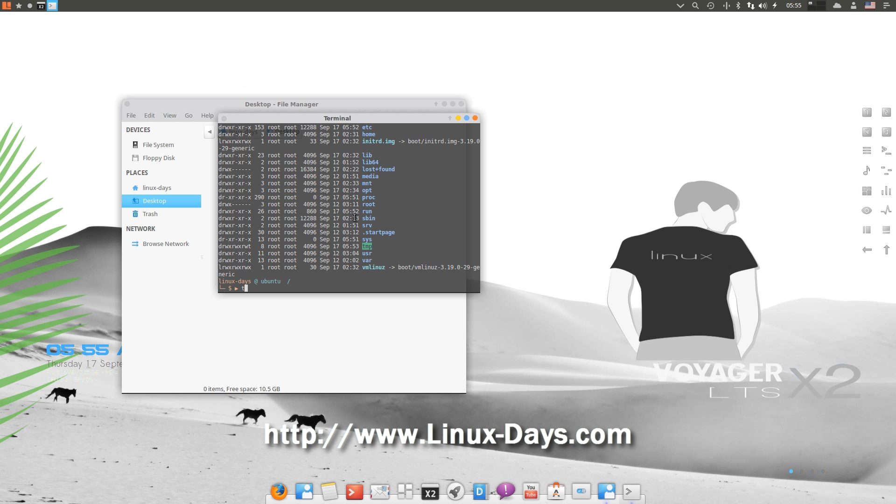896x504 pixels.
Task: Click the terminal prompt icon in side panel
Action: coord(886,151)
